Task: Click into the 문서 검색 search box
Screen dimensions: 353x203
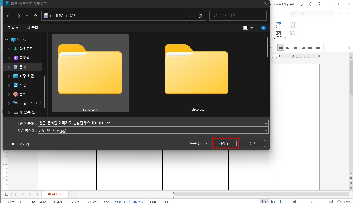Action: pyautogui.click(x=238, y=16)
